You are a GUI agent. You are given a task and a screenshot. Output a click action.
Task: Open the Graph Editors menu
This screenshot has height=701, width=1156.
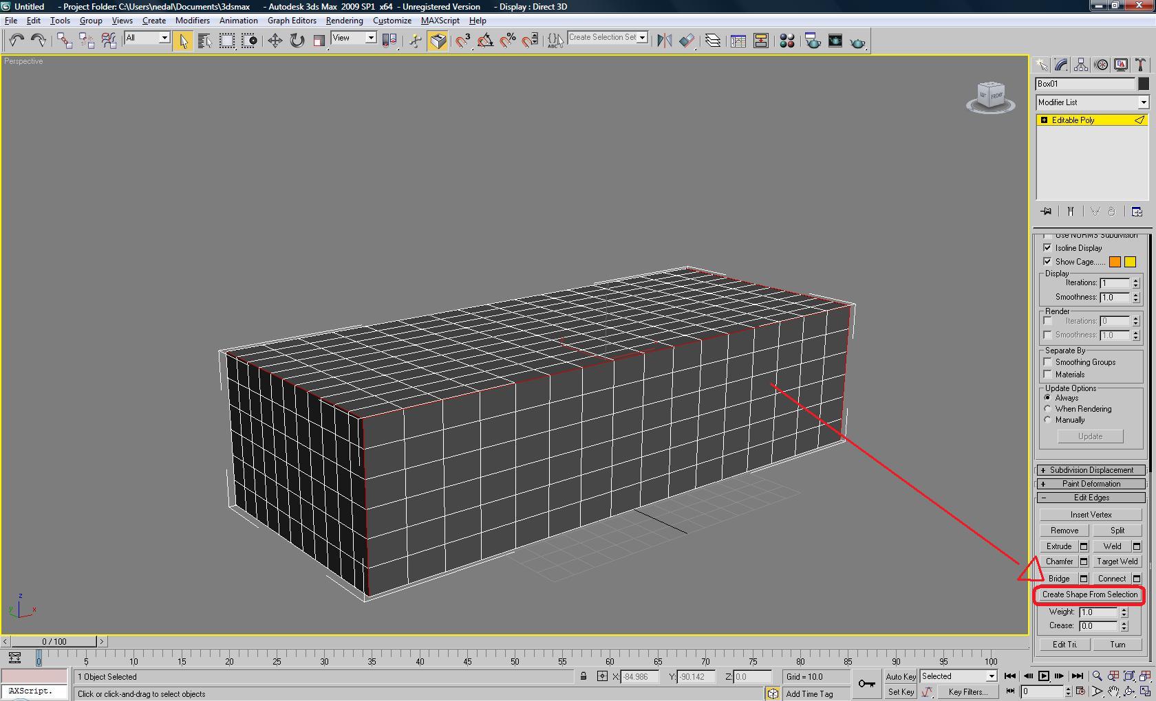click(292, 21)
